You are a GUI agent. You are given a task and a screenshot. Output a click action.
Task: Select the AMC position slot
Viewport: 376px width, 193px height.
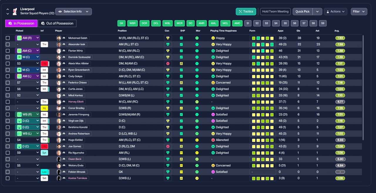point(237,23)
